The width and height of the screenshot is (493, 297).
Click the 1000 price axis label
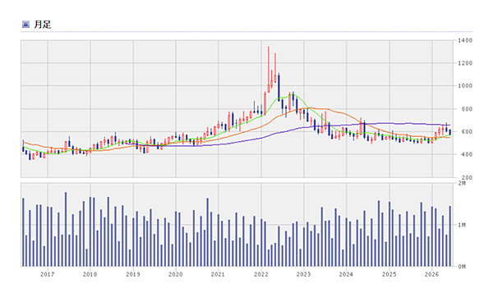coord(465,85)
